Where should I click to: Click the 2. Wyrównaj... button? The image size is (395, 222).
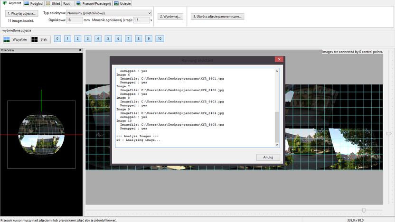click(170, 16)
